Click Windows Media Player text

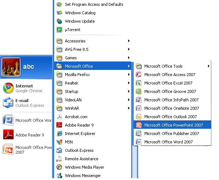[x=85, y=167]
